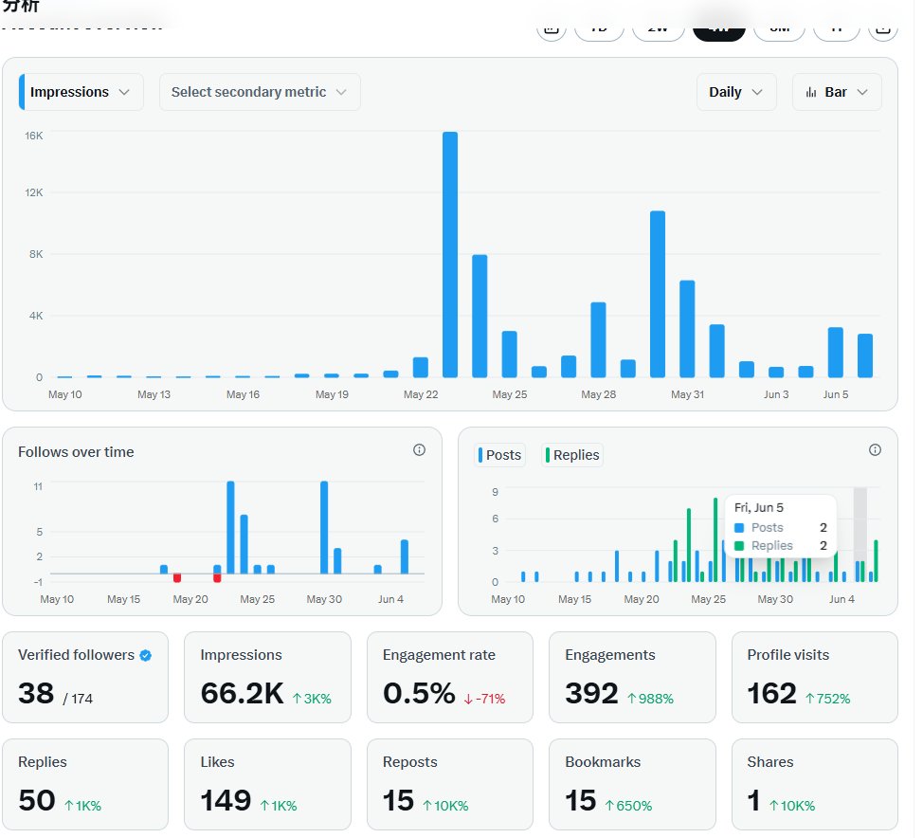This screenshot has height=838, width=923.
Task: Open the Bar chart type dropdown
Action: (x=837, y=92)
